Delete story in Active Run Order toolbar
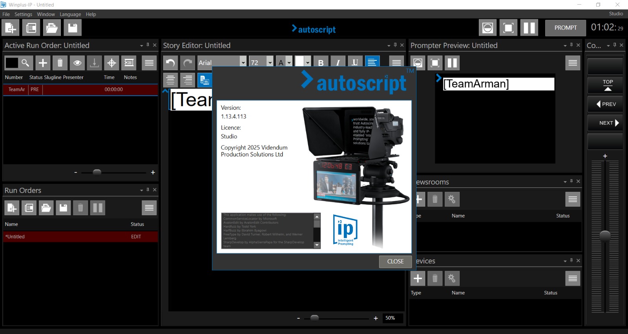Screen dimensions: 628x334 [x=60, y=63]
